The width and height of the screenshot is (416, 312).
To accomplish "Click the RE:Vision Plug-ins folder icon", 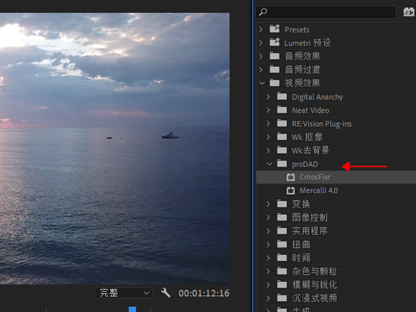I will click(x=282, y=123).
